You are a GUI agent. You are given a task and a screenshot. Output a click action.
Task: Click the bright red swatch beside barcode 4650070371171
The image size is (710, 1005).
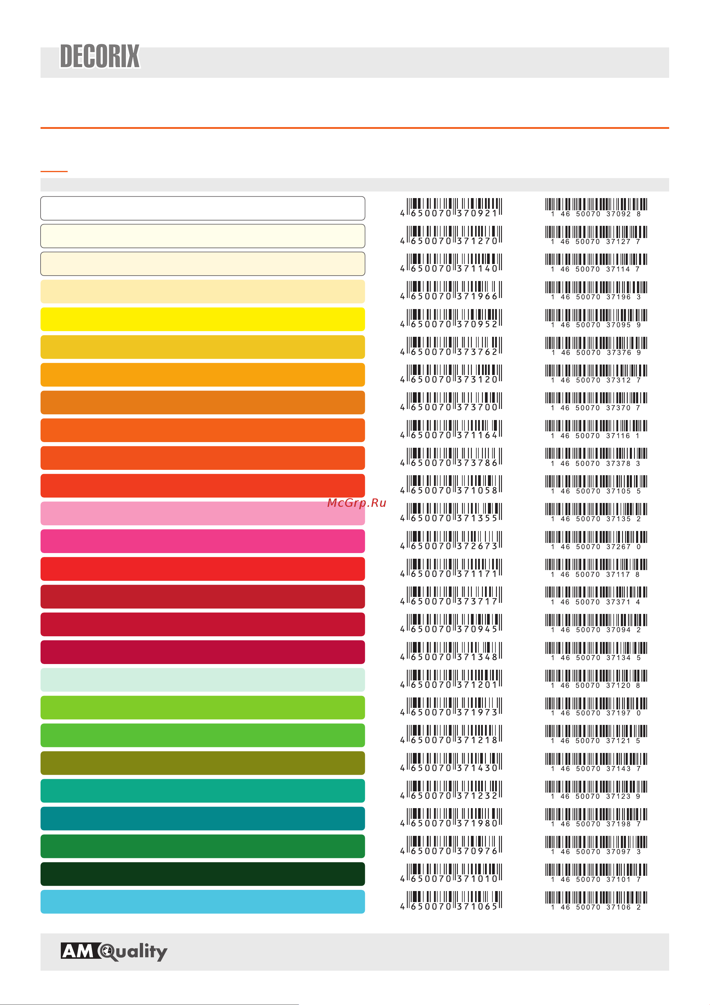[x=203, y=569]
